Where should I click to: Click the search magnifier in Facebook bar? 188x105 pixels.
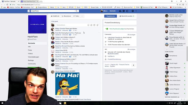[x=76, y=11]
